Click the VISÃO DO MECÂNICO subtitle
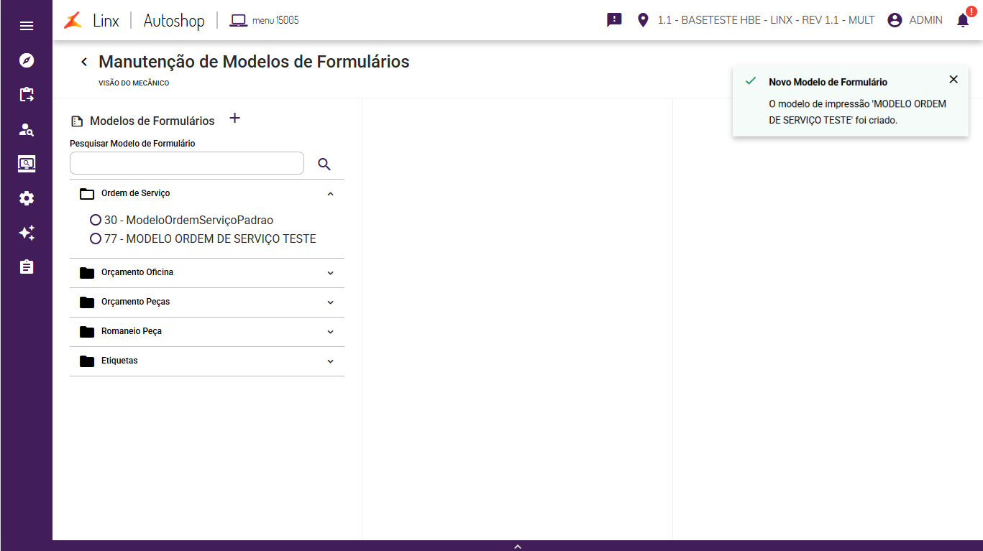 point(134,83)
